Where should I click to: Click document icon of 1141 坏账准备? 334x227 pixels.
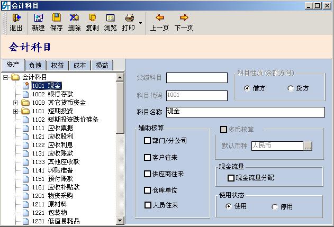click(x=26, y=170)
